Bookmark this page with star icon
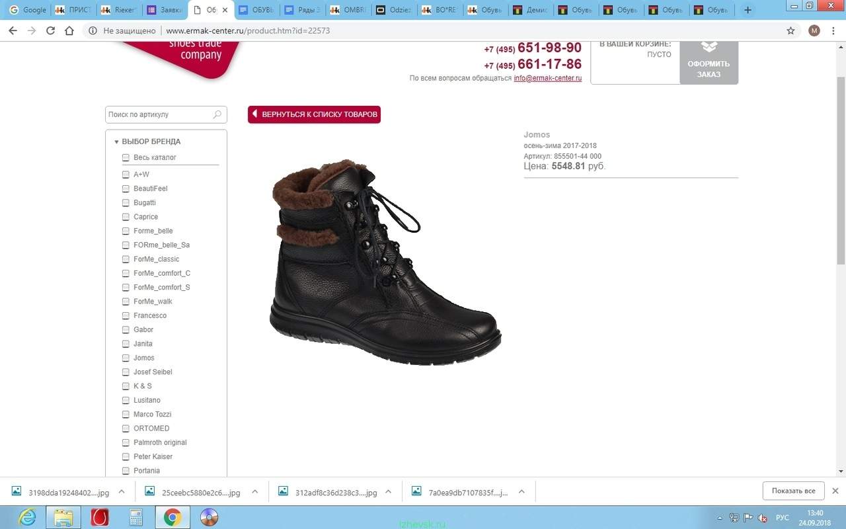This screenshot has height=529, width=846. tap(790, 30)
